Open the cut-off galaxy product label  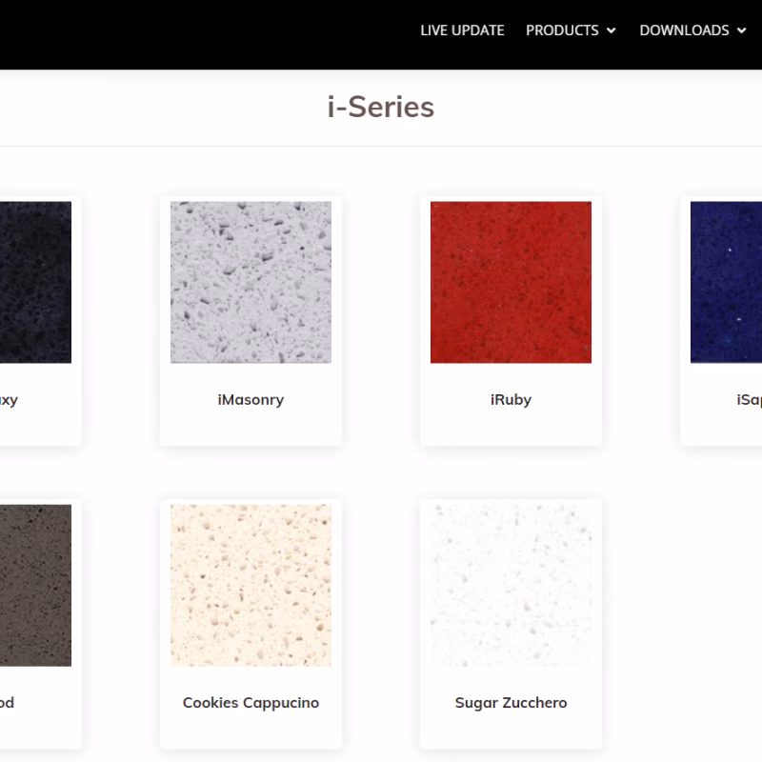click(9, 399)
